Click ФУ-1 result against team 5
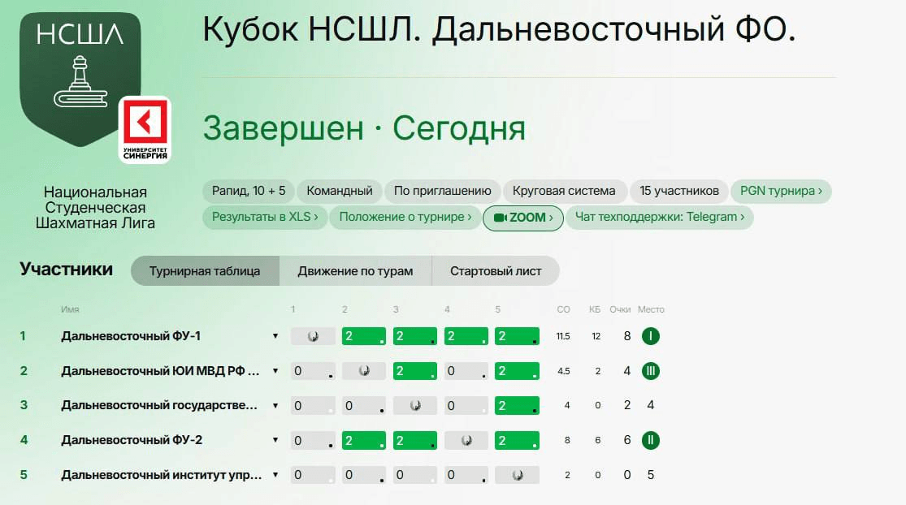The height and width of the screenshot is (505, 906). click(x=517, y=336)
